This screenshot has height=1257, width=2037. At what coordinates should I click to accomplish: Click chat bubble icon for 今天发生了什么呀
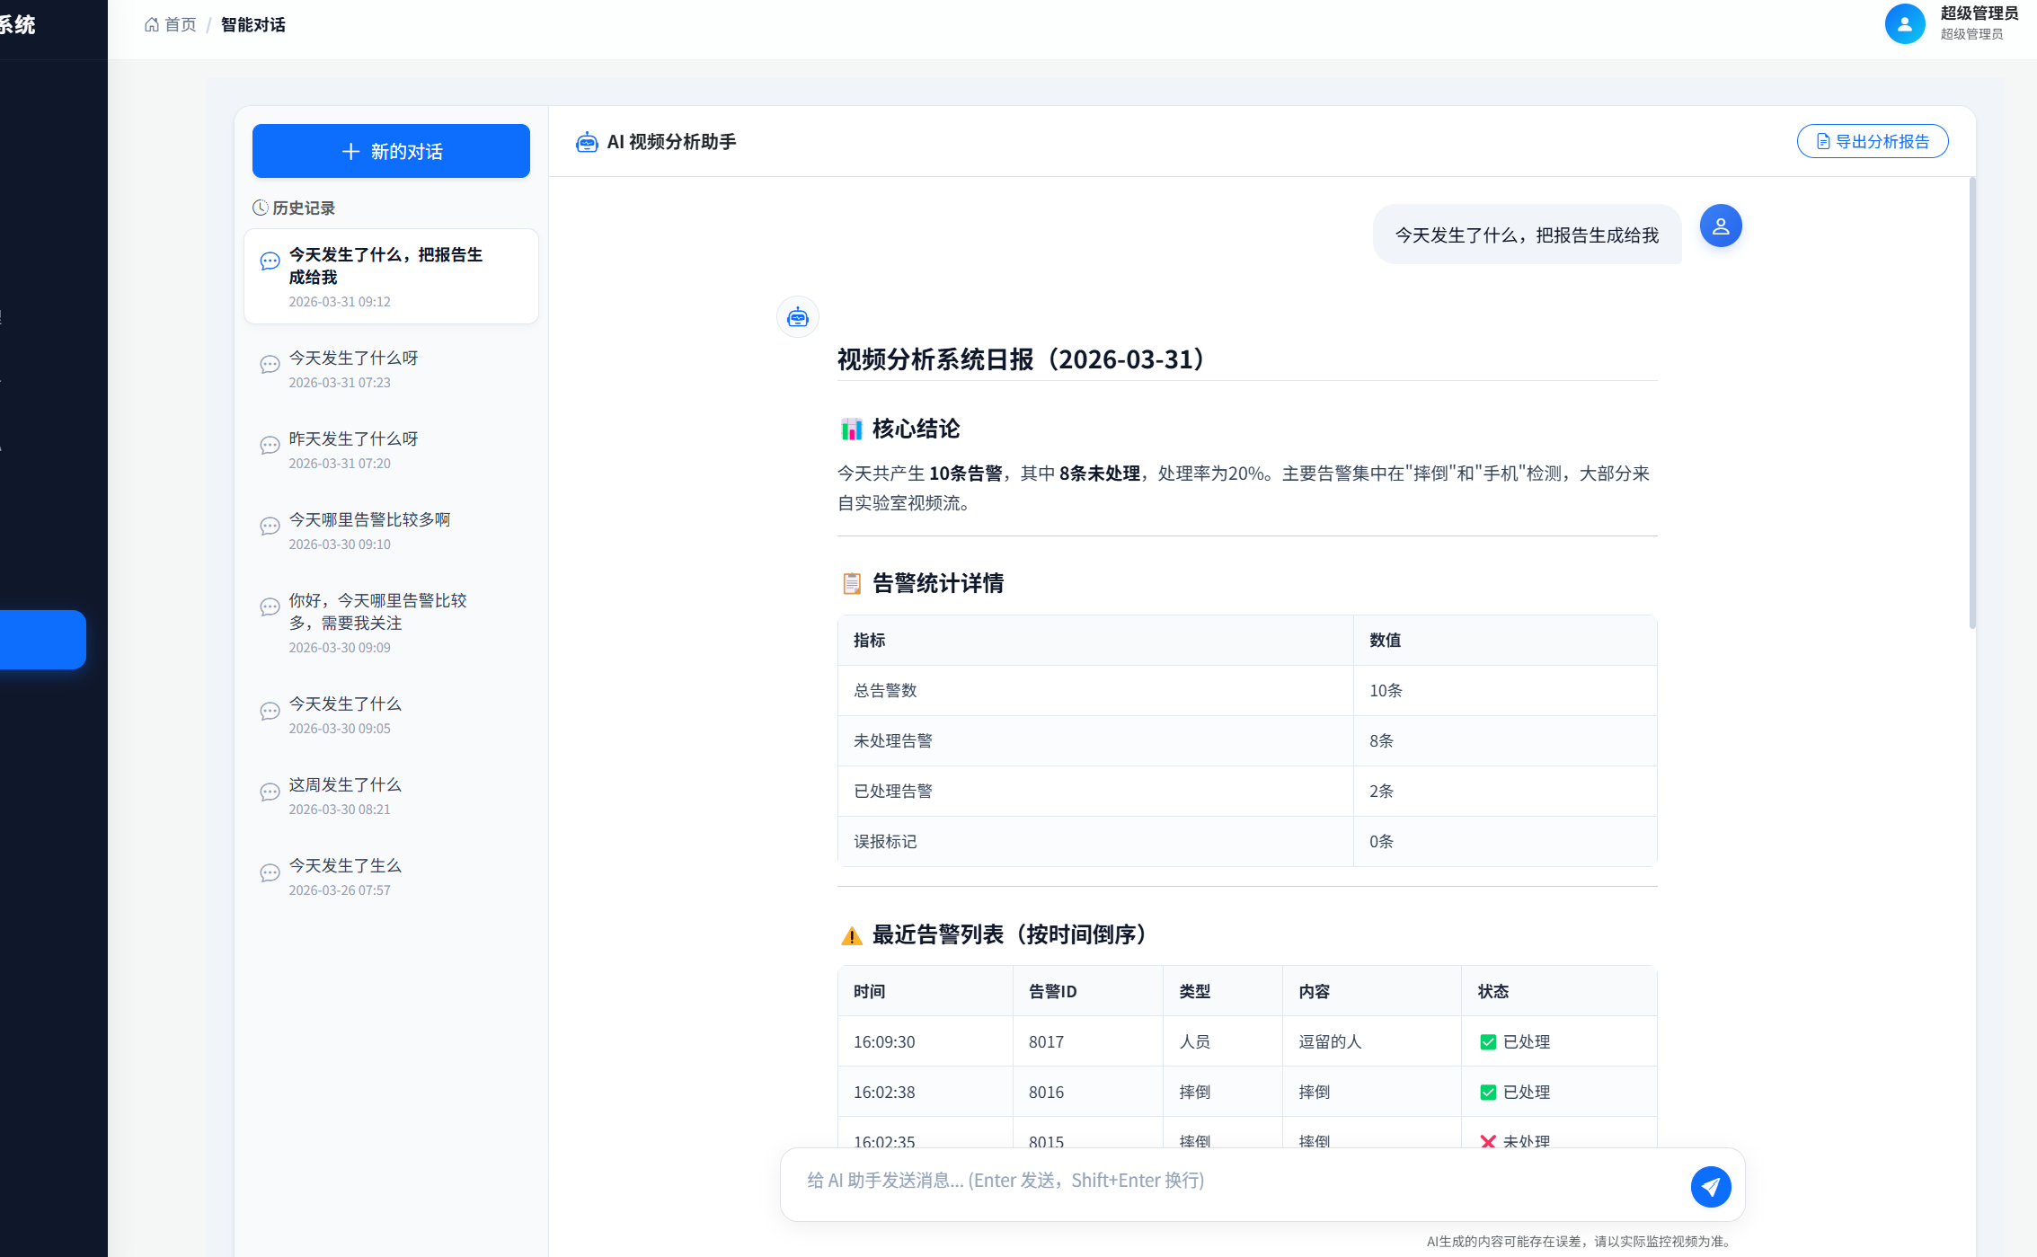pos(270,365)
